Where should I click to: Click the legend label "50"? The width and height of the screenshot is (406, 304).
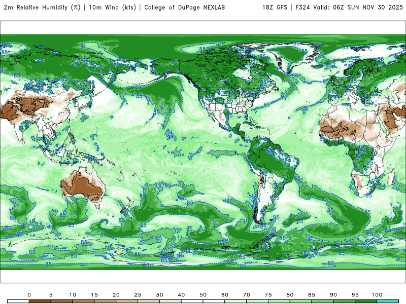203,295
